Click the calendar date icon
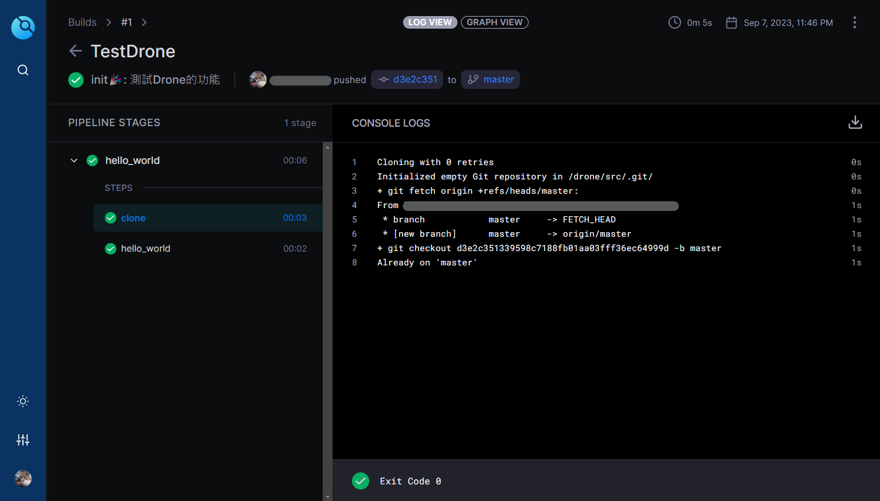 click(x=731, y=22)
